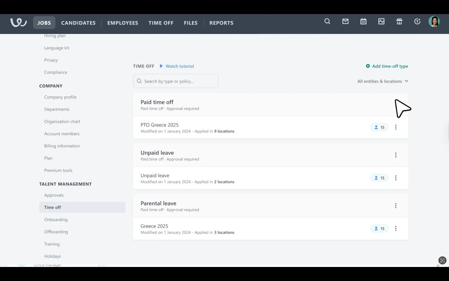The image size is (449, 281).
Task: Open Onboarding in sidebar
Action: [x=56, y=219]
